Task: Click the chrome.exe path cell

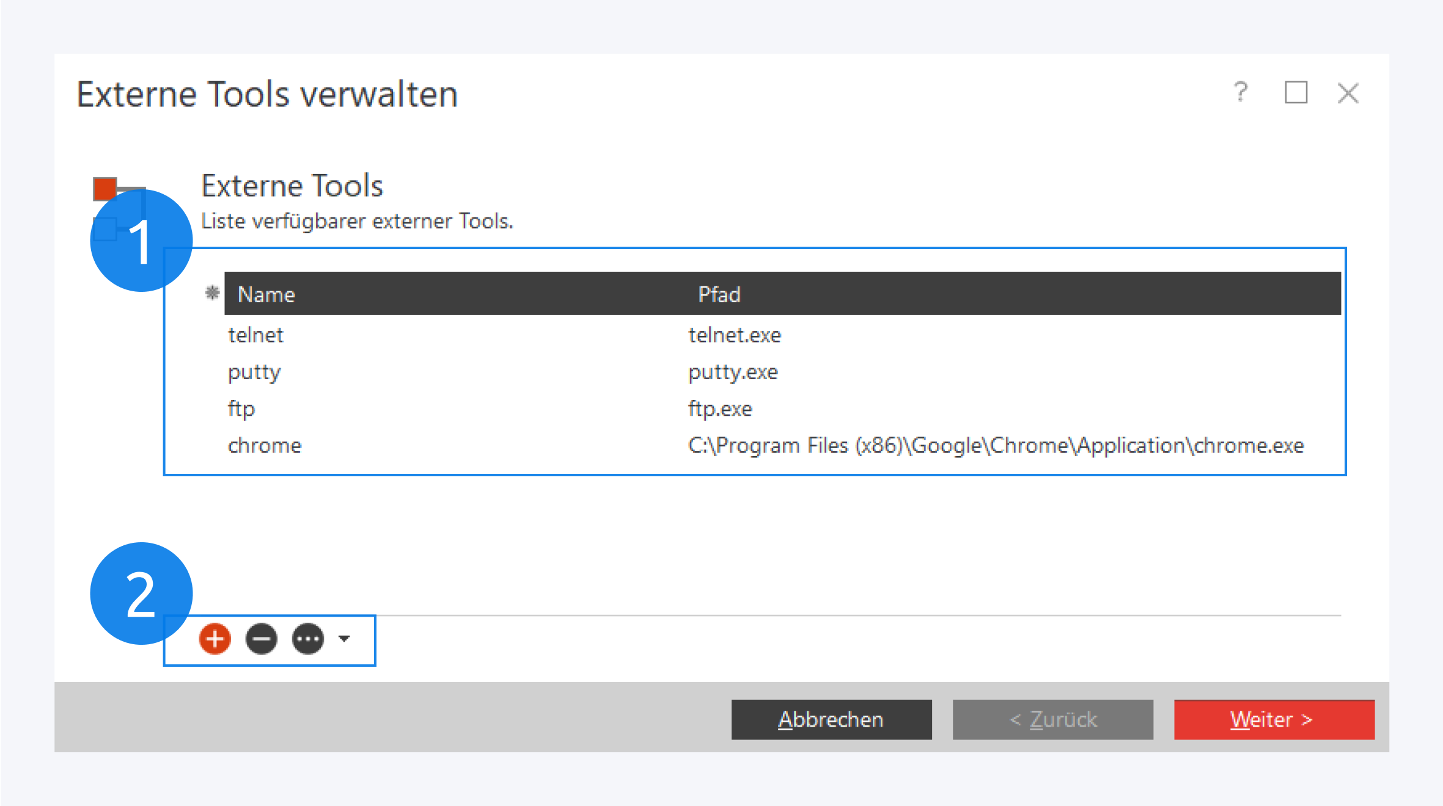Action: pyautogui.click(x=995, y=446)
